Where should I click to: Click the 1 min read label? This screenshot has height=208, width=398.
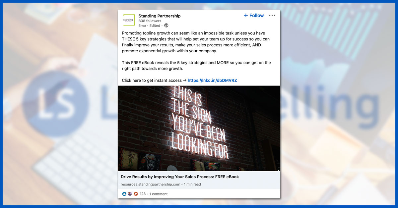click(192, 184)
